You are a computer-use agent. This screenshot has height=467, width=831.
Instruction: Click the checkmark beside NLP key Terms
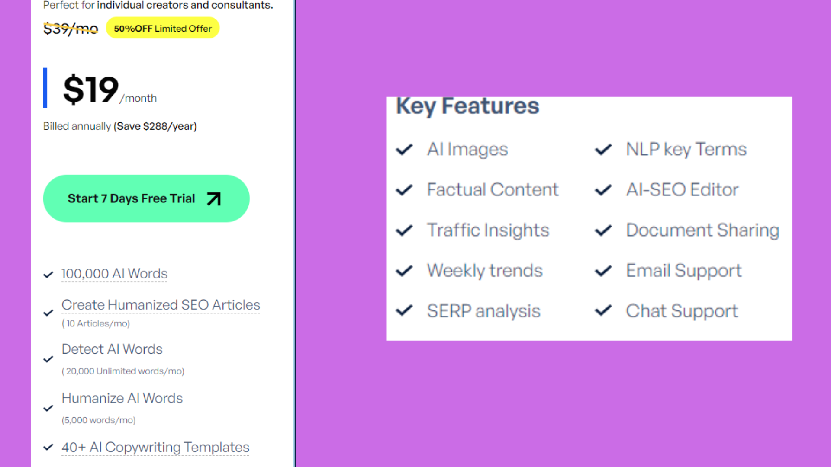click(x=603, y=150)
